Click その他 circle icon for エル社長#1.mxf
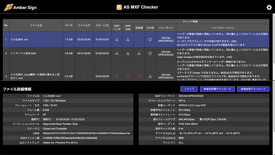275x155 pixels. pyautogui.click(x=150, y=40)
